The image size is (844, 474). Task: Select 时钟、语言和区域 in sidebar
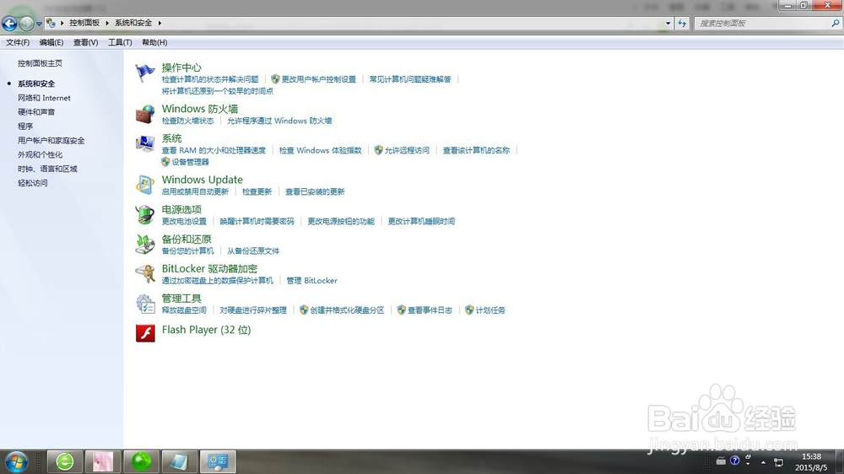47,169
